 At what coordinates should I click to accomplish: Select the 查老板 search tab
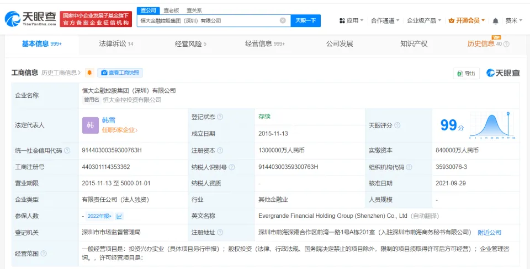click(x=171, y=10)
